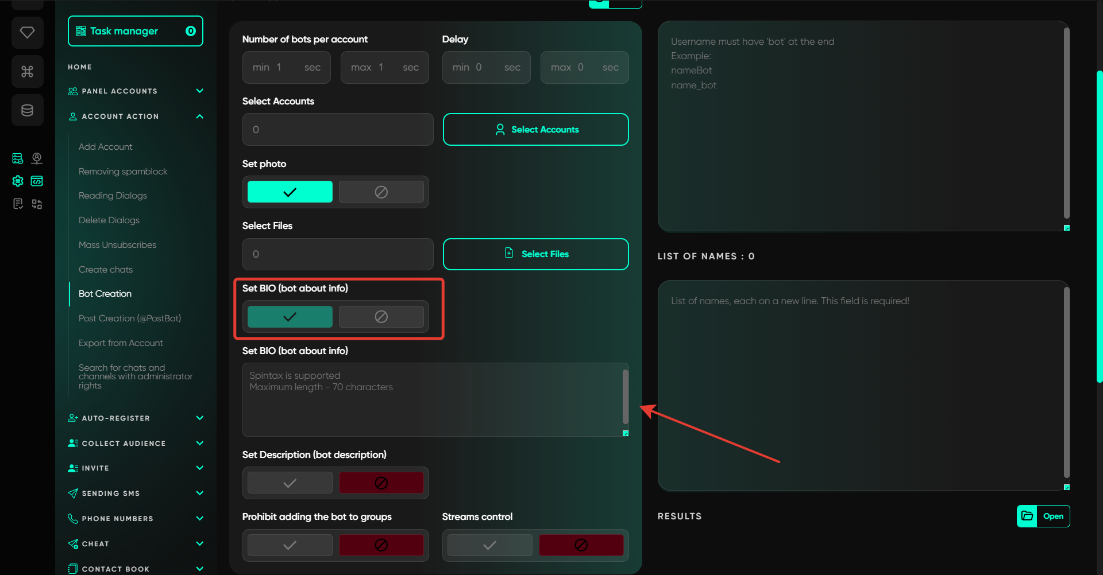Click the diamond icon in left sidebar
The width and height of the screenshot is (1103, 575).
point(27,32)
